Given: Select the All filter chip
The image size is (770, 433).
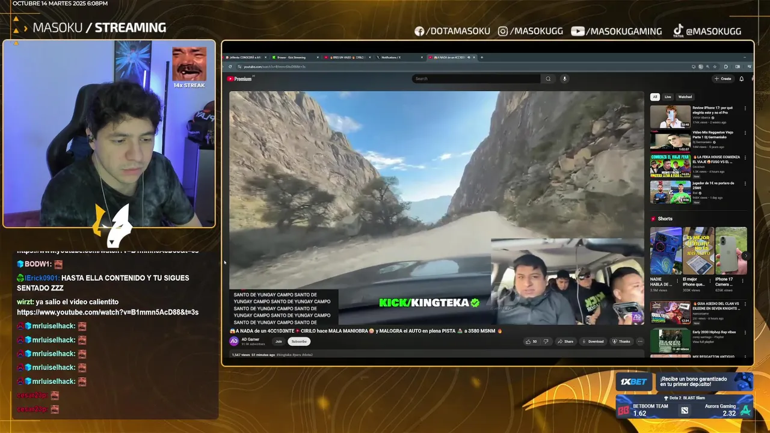Looking at the screenshot, I should tap(654, 97).
